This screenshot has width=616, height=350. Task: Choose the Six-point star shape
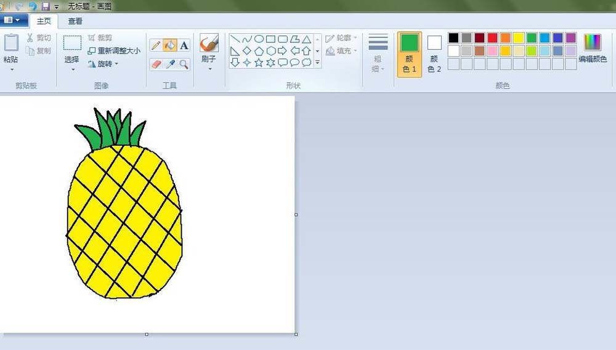coord(270,62)
